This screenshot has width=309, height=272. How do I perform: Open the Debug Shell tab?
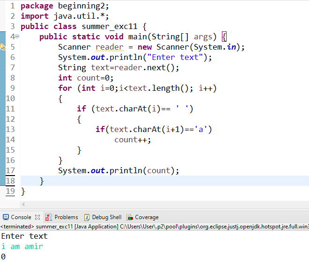pos(106,217)
